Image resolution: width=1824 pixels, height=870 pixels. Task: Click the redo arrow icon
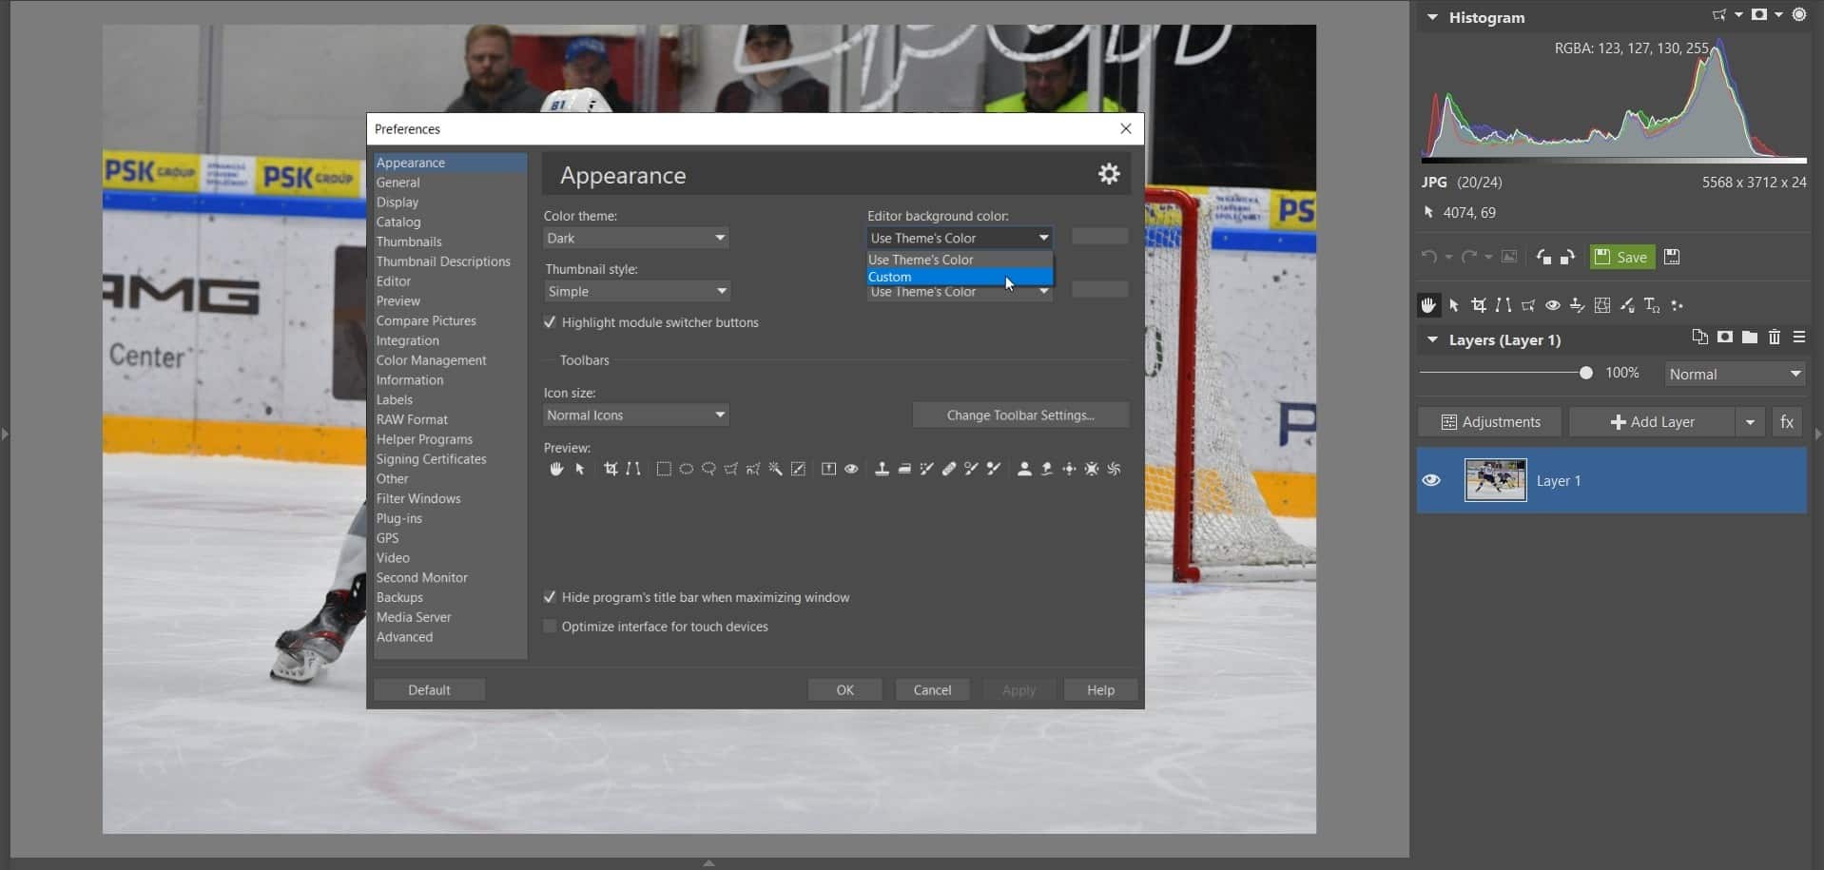(1468, 257)
